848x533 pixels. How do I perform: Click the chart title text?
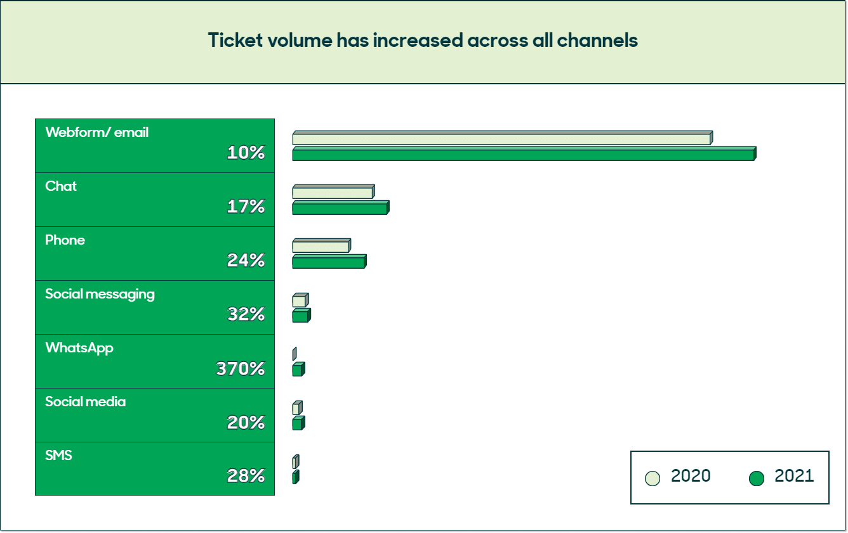click(x=423, y=41)
